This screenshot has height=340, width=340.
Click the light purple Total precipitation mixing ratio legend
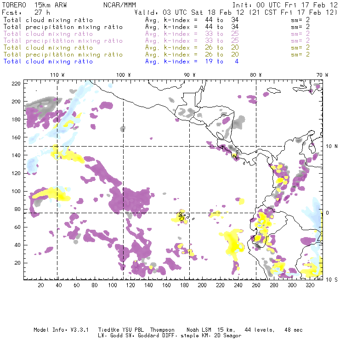[63, 40]
